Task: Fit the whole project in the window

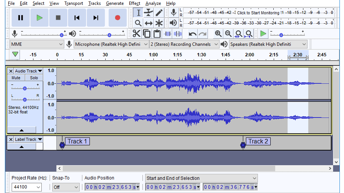Action: [x=249, y=34]
